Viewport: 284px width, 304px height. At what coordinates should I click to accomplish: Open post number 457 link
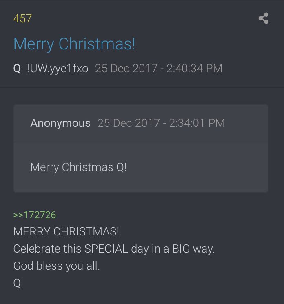tap(22, 19)
